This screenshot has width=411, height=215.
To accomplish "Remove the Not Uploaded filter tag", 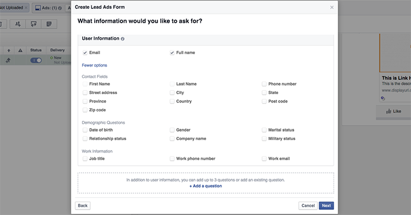I will click(26, 8).
